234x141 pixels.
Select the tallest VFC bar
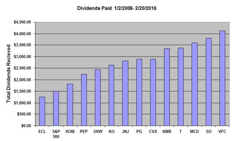[222, 78]
